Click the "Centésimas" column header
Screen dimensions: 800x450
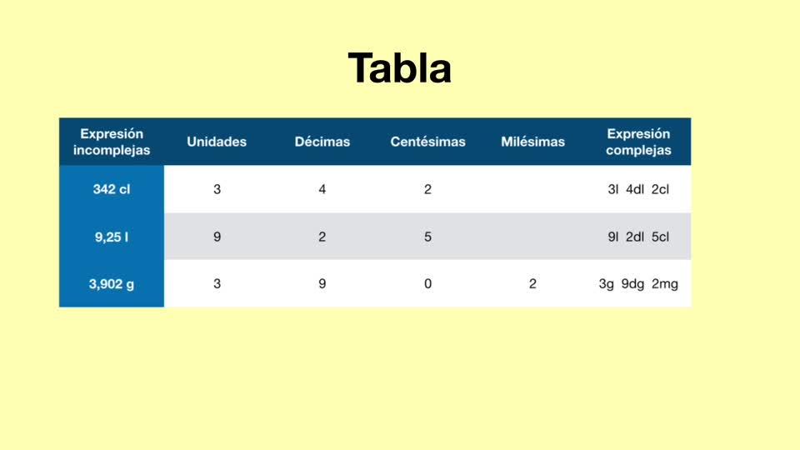coord(427,142)
